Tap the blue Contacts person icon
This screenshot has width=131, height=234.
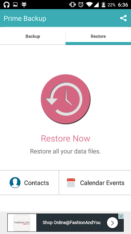[x=15, y=183]
